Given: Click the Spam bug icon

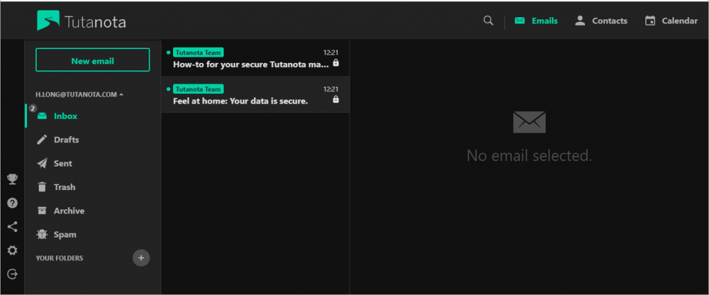Looking at the screenshot, I should pyautogui.click(x=42, y=235).
